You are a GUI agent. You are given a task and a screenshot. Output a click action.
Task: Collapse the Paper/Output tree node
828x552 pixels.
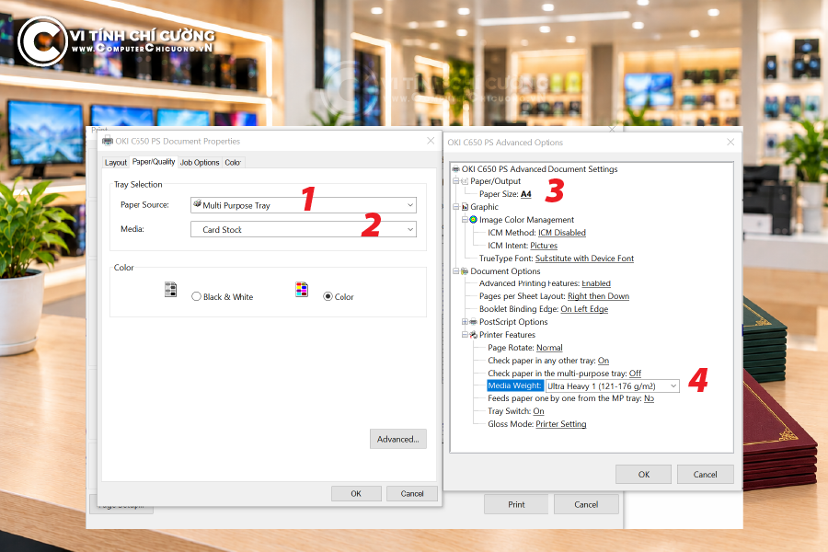(455, 181)
